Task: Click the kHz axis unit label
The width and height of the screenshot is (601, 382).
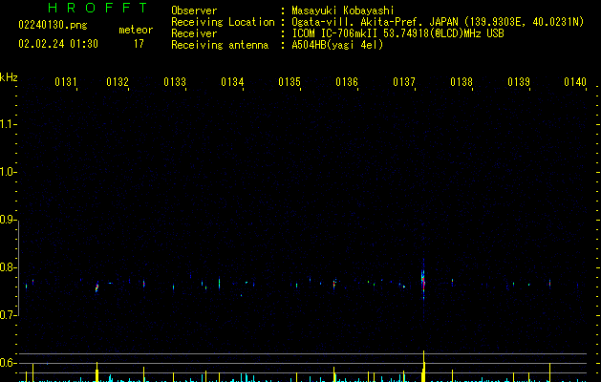Action: coord(9,77)
